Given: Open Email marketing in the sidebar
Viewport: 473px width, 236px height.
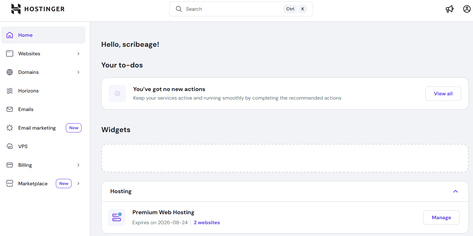Looking at the screenshot, I should coord(43,128).
